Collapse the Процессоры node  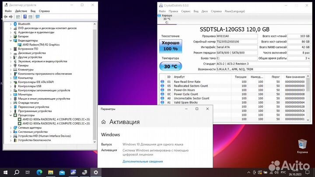(10, 115)
